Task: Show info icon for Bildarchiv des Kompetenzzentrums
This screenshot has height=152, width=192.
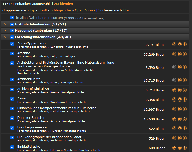Action: [x=185, y=109]
